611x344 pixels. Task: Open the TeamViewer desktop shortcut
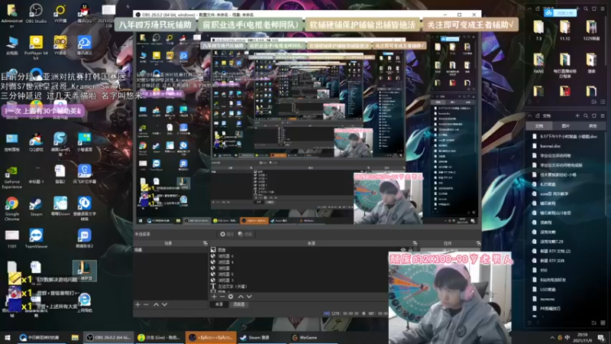tap(36, 239)
